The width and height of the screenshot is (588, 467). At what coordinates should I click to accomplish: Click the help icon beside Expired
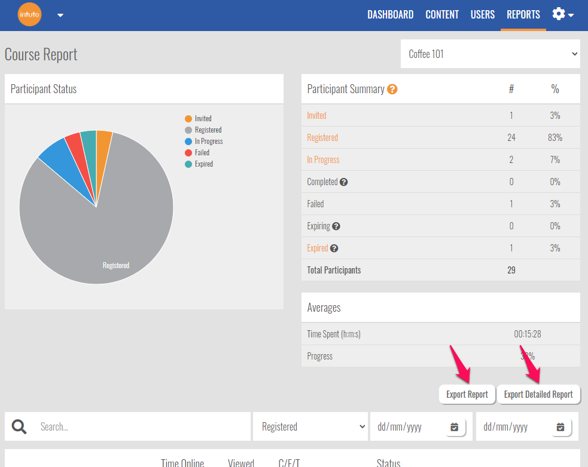pos(334,248)
